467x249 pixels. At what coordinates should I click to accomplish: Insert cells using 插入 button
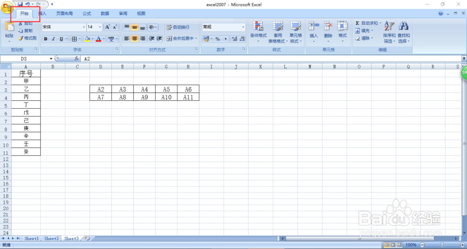click(314, 32)
